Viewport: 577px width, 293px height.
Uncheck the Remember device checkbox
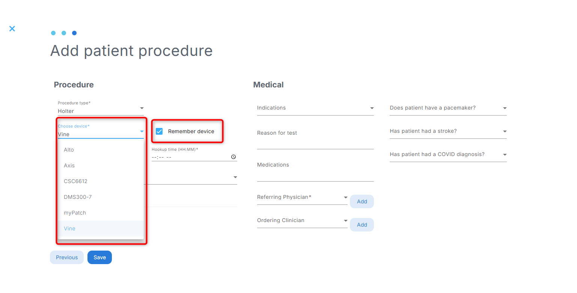[159, 131]
